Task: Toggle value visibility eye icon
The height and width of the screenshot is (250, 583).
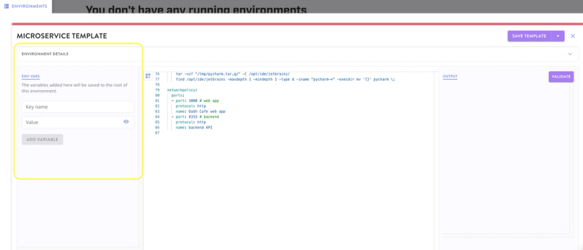Action: 126,122
